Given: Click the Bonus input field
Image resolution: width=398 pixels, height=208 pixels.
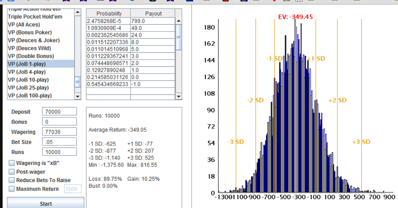Looking at the screenshot, I should [x=59, y=121].
